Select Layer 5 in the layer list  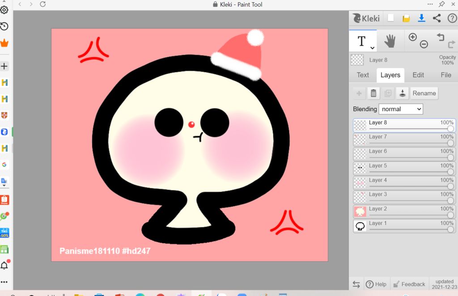click(404, 169)
